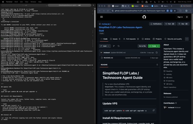This screenshot has height=124, width=193.
Task: Switch to the Install browser tab
Action: (x=116, y=6)
